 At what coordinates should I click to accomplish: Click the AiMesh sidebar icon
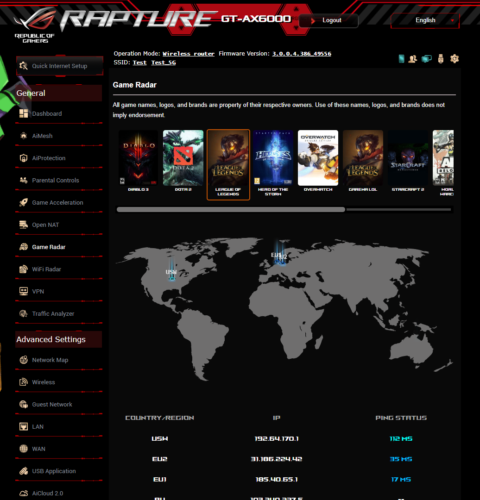coord(24,136)
